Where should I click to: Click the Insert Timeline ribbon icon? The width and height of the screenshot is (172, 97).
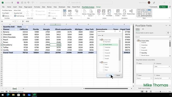click(70, 13)
